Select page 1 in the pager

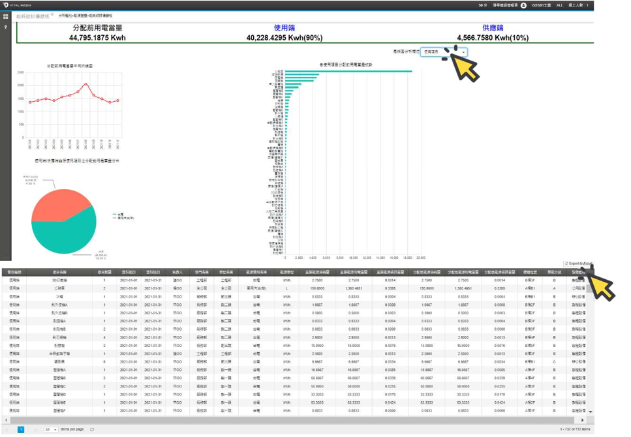click(21, 429)
